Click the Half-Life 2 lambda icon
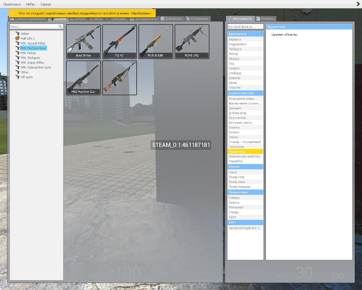 (18, 38)
